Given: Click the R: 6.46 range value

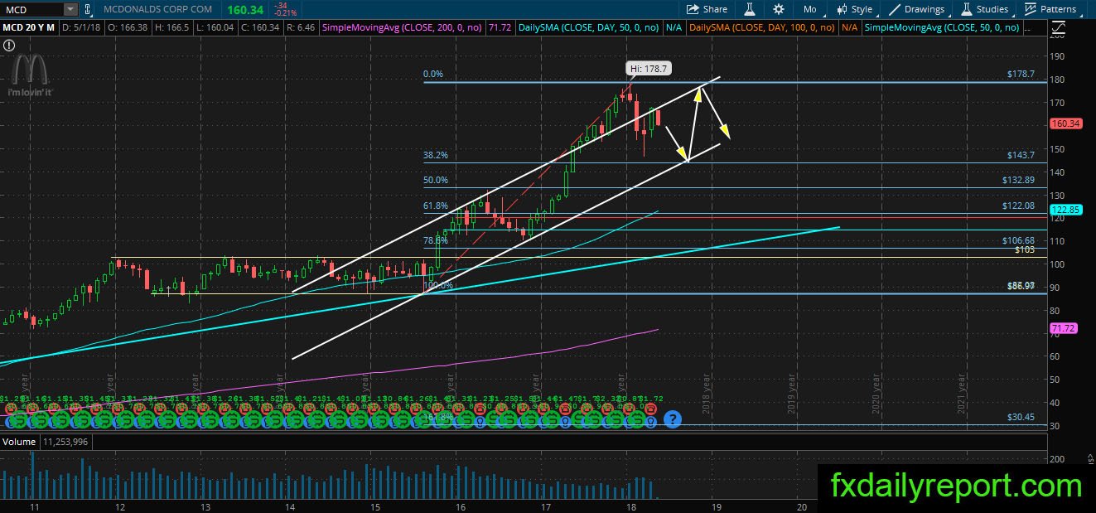Looking at the screenshot, I should 302,27.
